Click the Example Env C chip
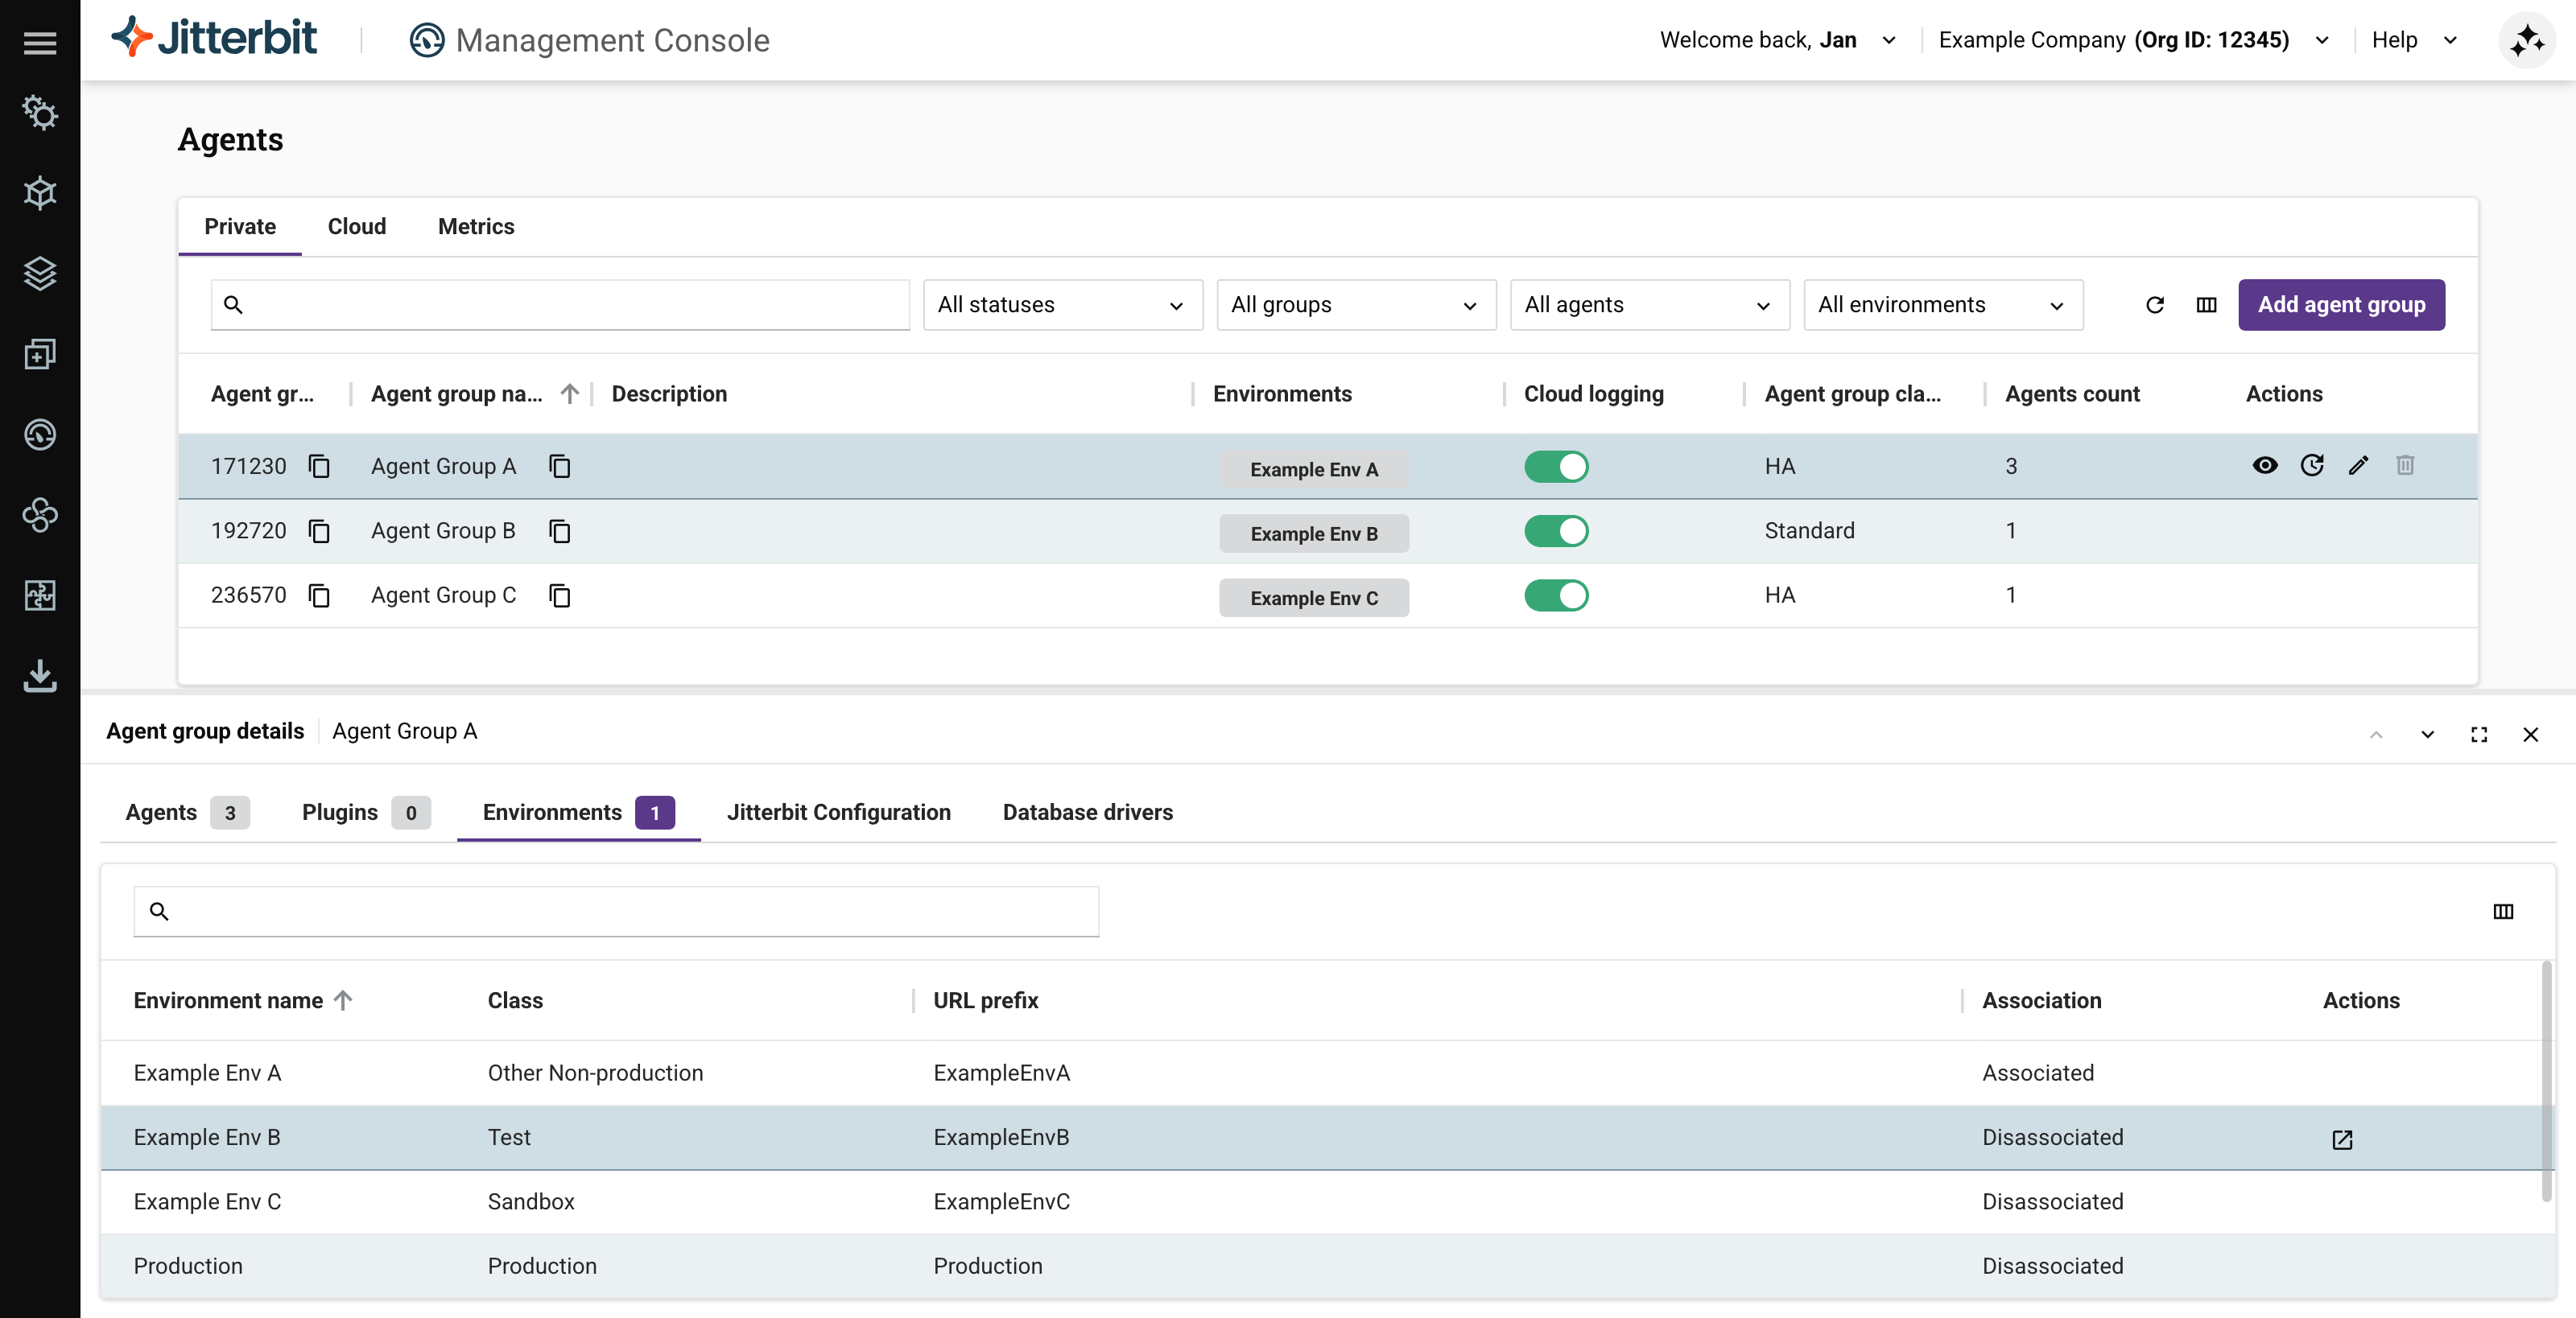The width and height of the screenshot is (2576, 1318). (x=1313, y=598)
